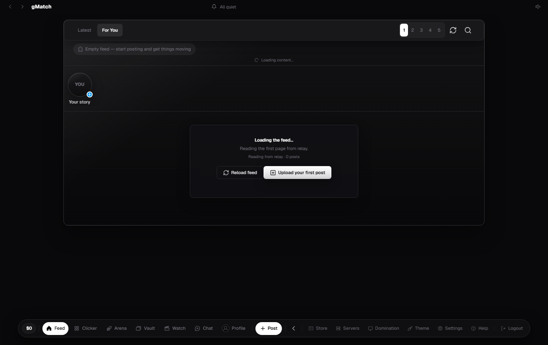This screenshot has width=548, height=345.
Task: Click the Reload feed button
Action: point(240,172)
